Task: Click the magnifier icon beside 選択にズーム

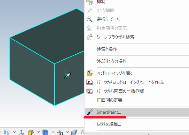Action: tap(90, 19)
